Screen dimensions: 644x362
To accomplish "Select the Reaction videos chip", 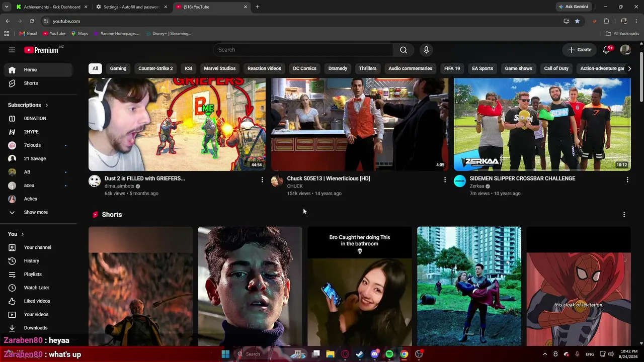I will click(x=264, y=68).
